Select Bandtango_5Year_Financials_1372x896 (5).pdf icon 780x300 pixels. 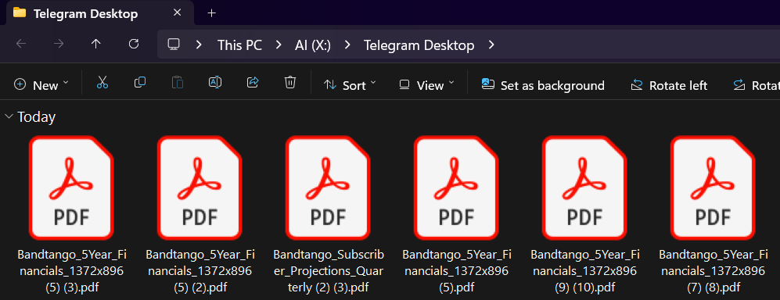(x=457, y=188)
